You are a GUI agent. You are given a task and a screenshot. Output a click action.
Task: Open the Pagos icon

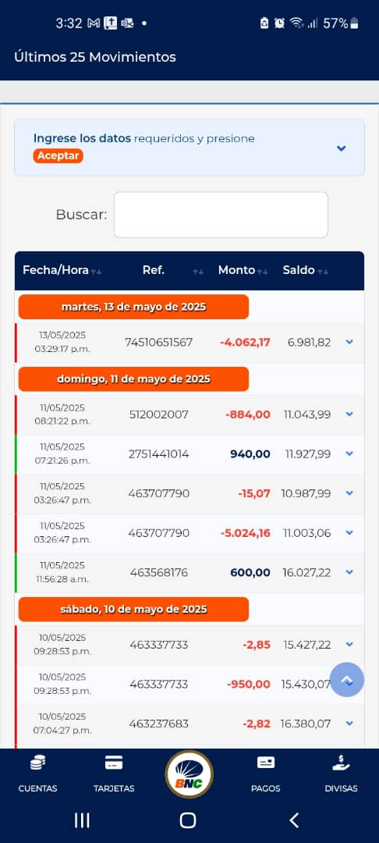click(x=266, y=763)
